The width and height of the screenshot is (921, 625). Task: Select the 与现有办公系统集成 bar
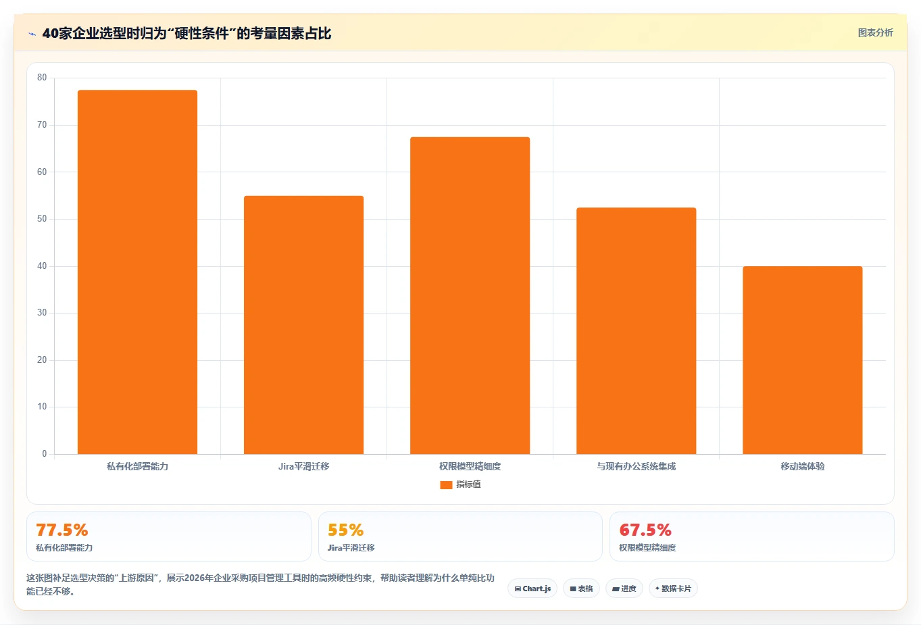click(636, 330)
